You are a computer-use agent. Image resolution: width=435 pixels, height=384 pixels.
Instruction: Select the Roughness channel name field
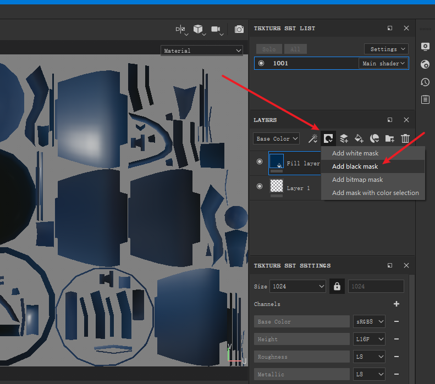301,357
